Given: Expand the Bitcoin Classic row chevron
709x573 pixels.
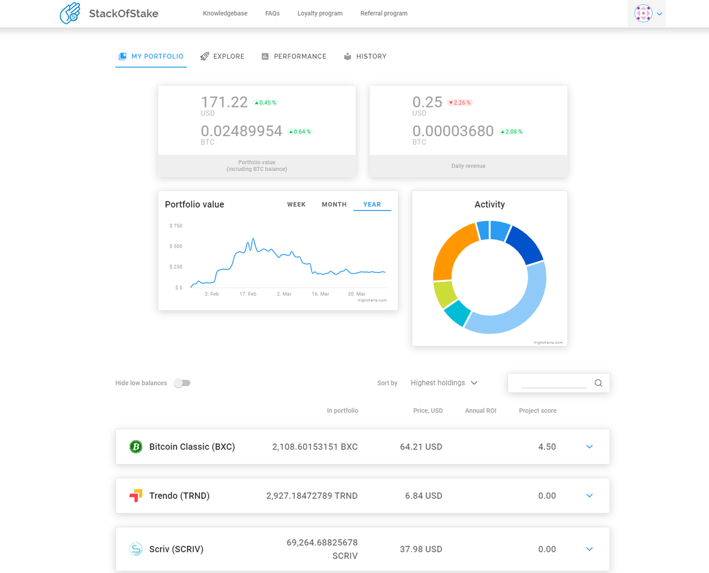Looking at the screenshot, I should pos(589,447).
